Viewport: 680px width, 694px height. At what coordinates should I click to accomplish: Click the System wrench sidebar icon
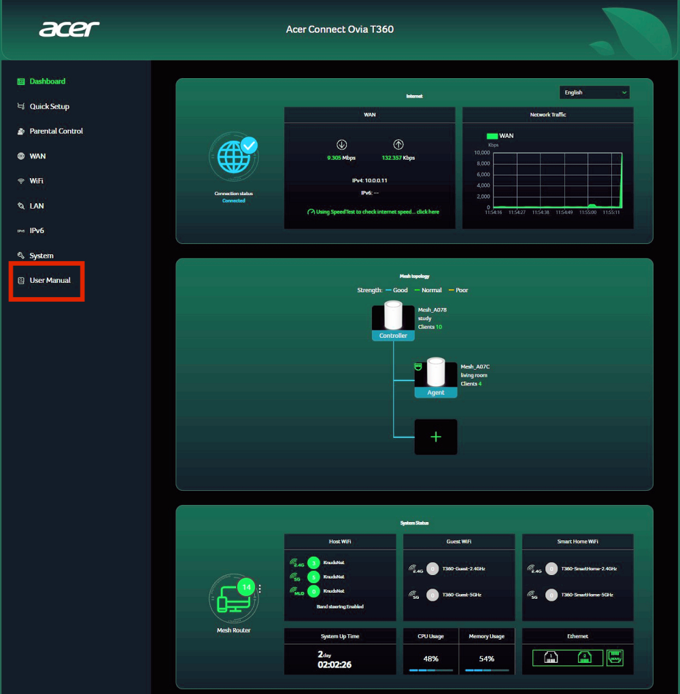point(21,256)
